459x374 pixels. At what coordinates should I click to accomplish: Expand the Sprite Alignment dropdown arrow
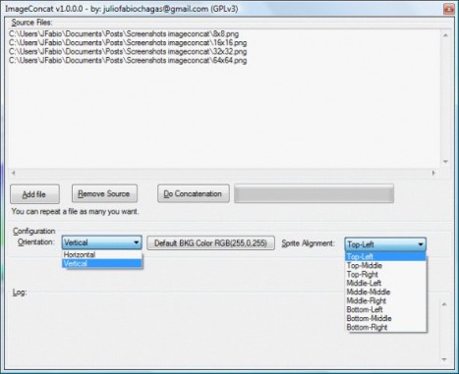click(x=421, y=244)
